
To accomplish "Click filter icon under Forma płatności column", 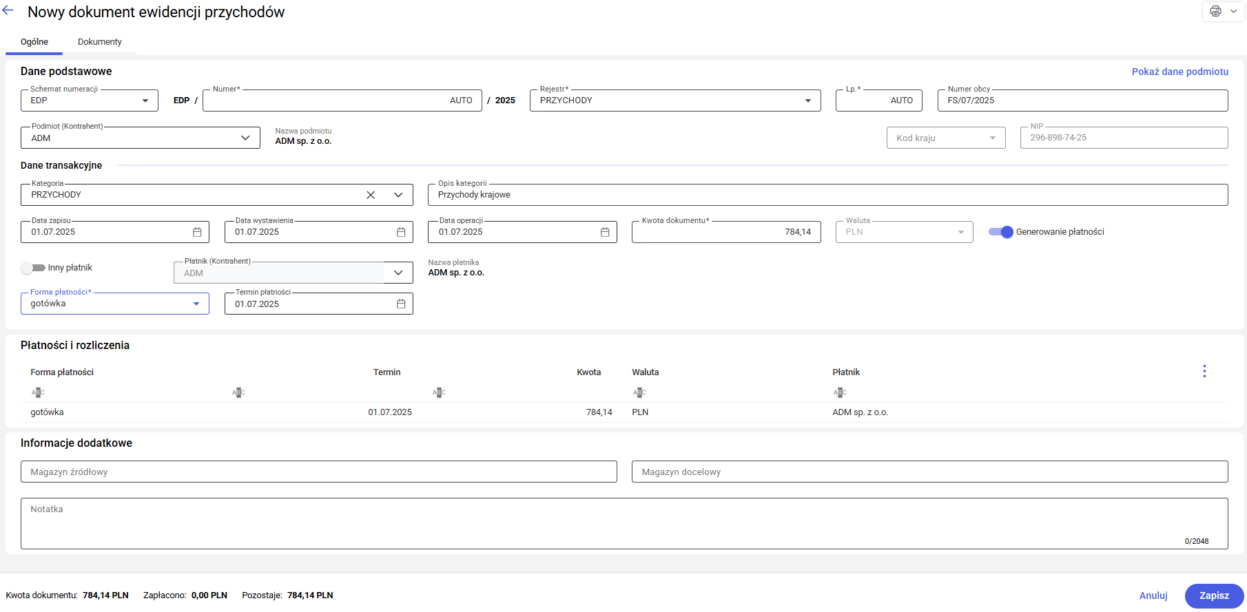I will click(38, 392).
